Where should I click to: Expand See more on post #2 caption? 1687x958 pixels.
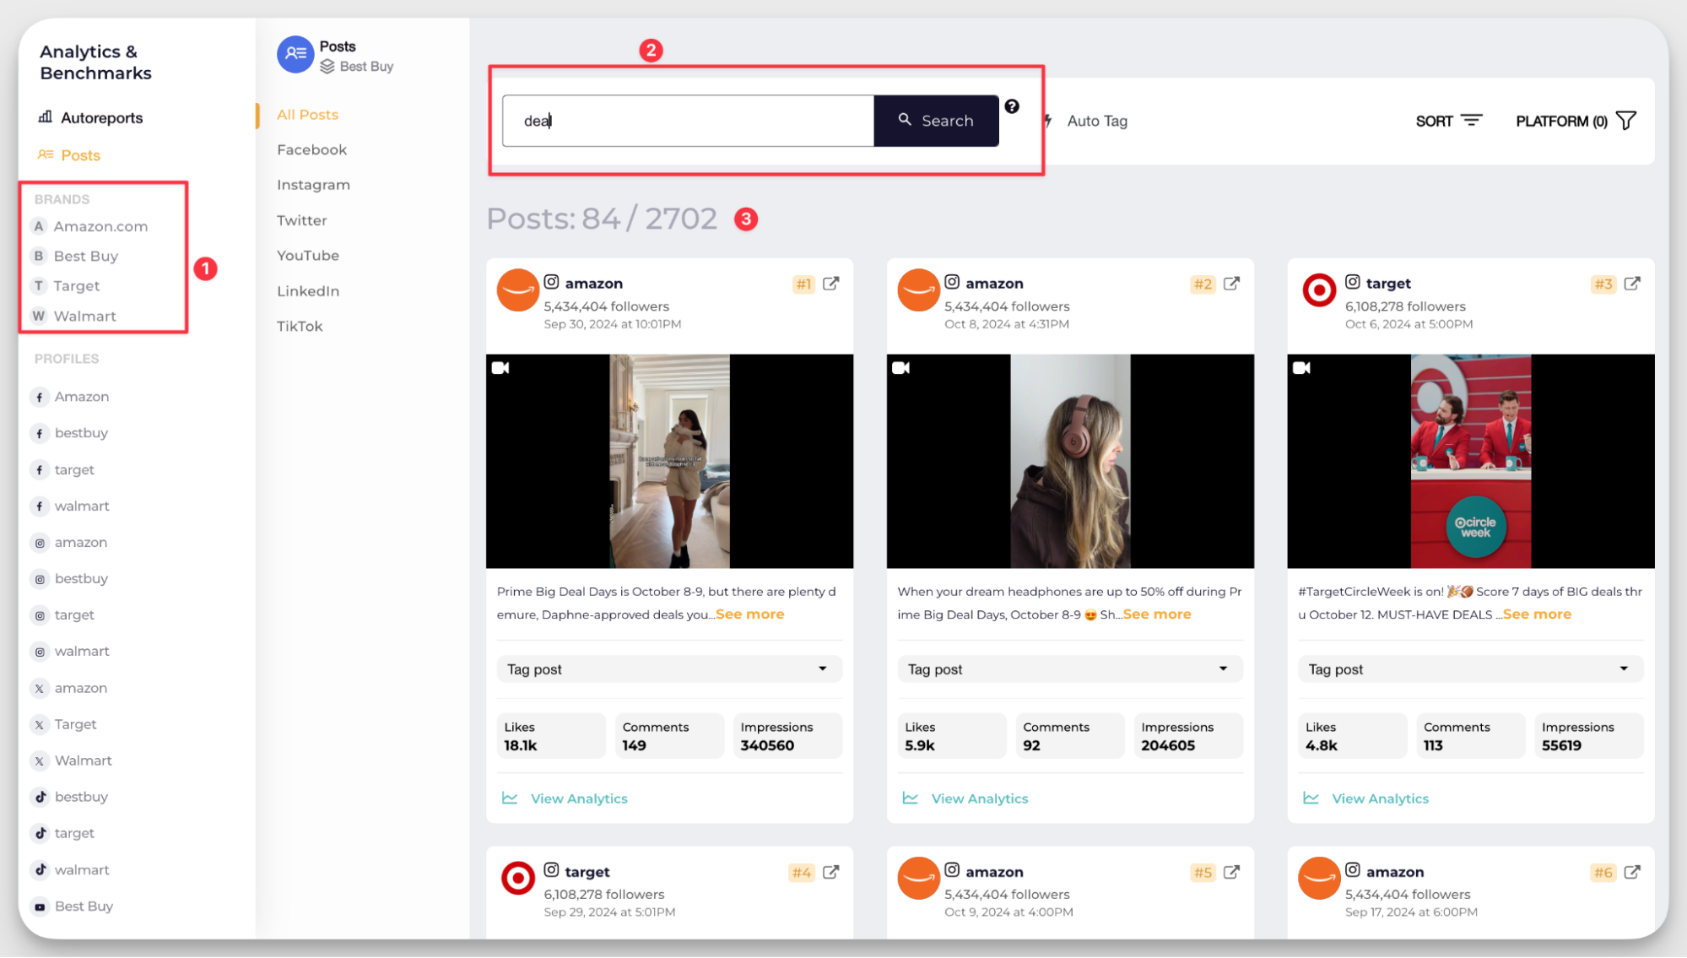1157,614
